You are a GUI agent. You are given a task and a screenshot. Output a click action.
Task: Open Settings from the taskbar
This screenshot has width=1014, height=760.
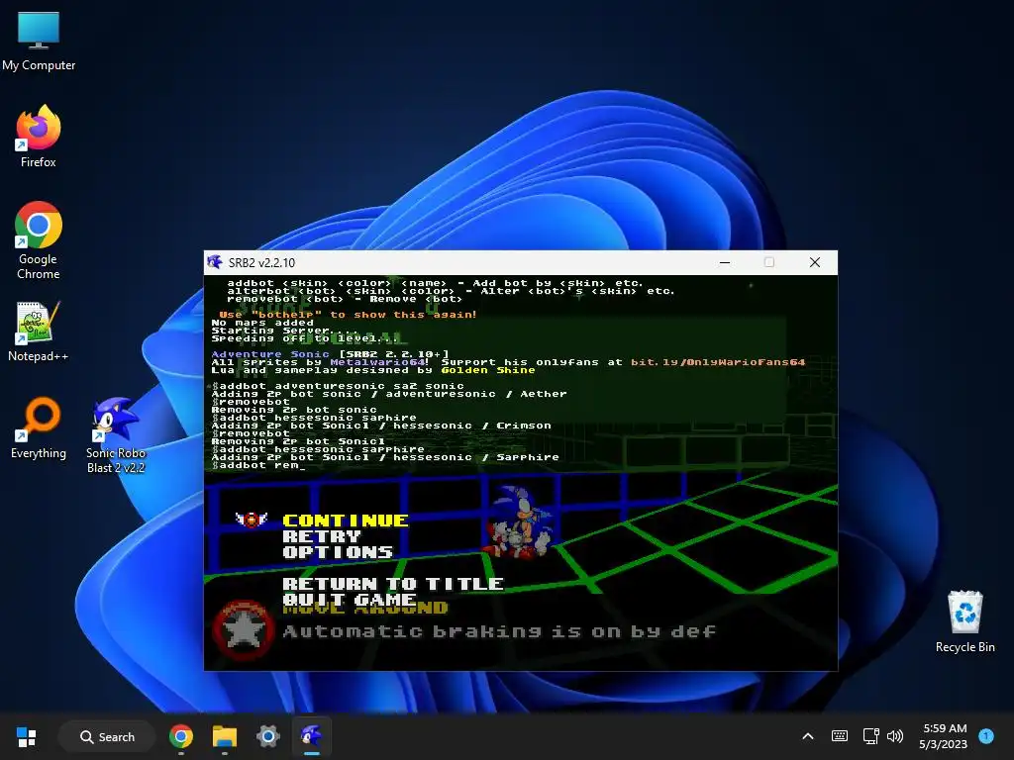tap(267, 736)
